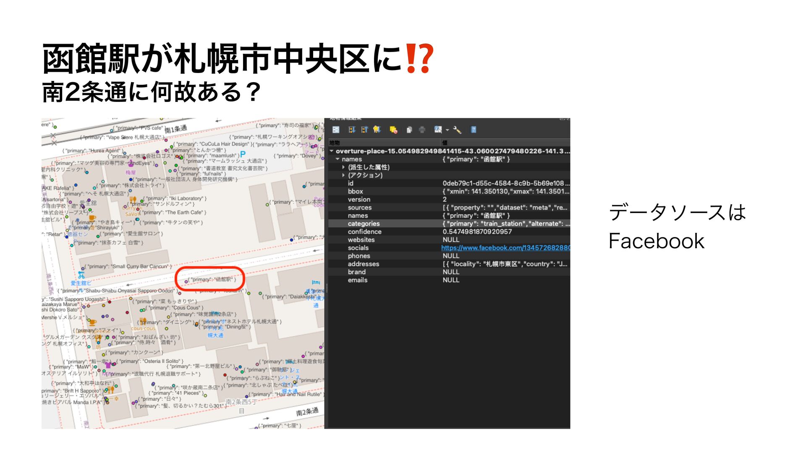Click the Expand Tree icon
This screenshot has width=806, height=453.
click(352, 130)
